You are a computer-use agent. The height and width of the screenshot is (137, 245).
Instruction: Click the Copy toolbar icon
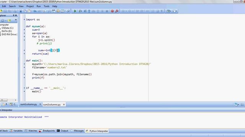coord(25,11)
